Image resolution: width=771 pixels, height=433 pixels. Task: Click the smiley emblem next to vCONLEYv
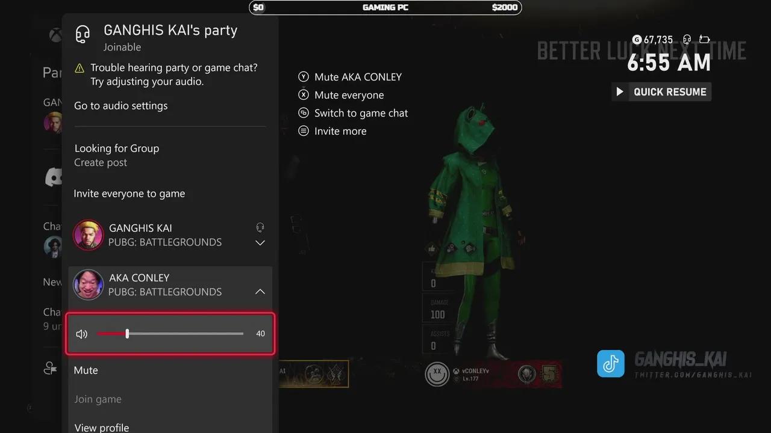click(x=437, y=373)
